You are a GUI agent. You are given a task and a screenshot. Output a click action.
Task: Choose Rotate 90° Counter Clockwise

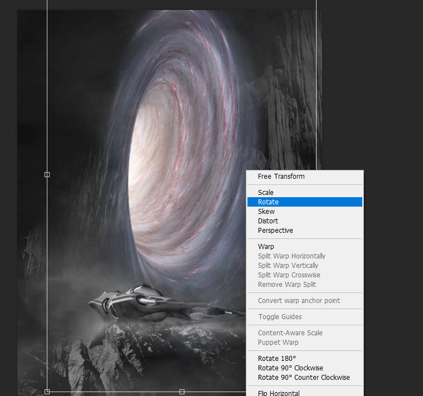[304, 378]
